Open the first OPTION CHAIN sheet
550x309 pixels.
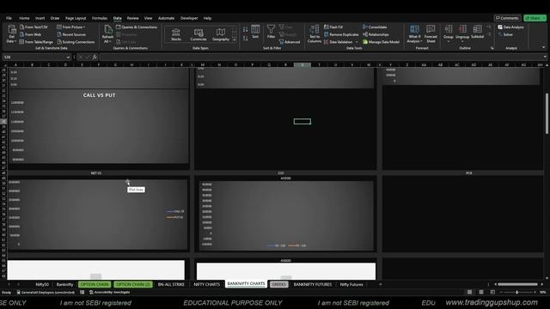(x=95, y=284)
